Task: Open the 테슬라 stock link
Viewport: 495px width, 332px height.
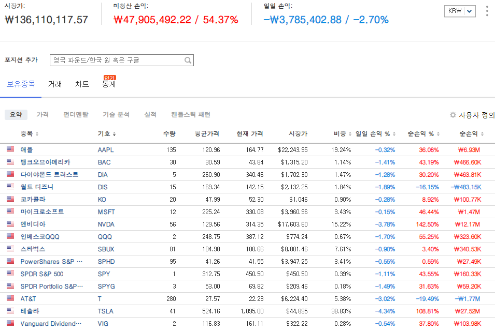Action: coord(30,311)
